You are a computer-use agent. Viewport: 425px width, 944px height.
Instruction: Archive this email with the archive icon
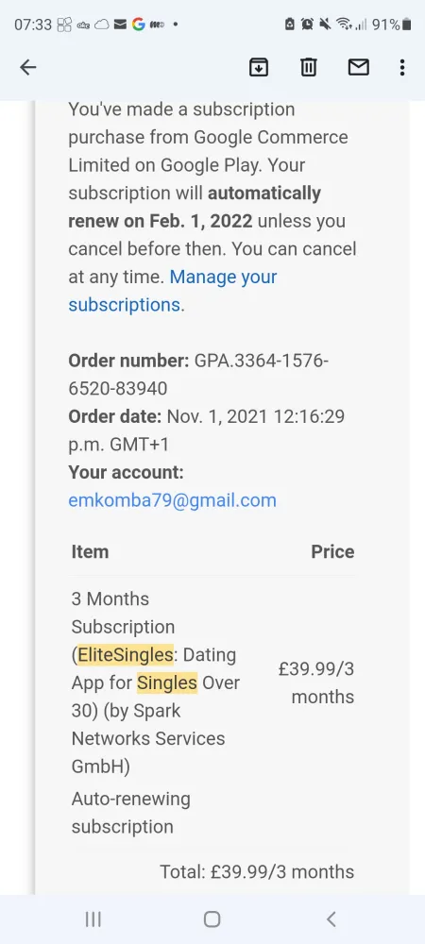click(258, 67)
